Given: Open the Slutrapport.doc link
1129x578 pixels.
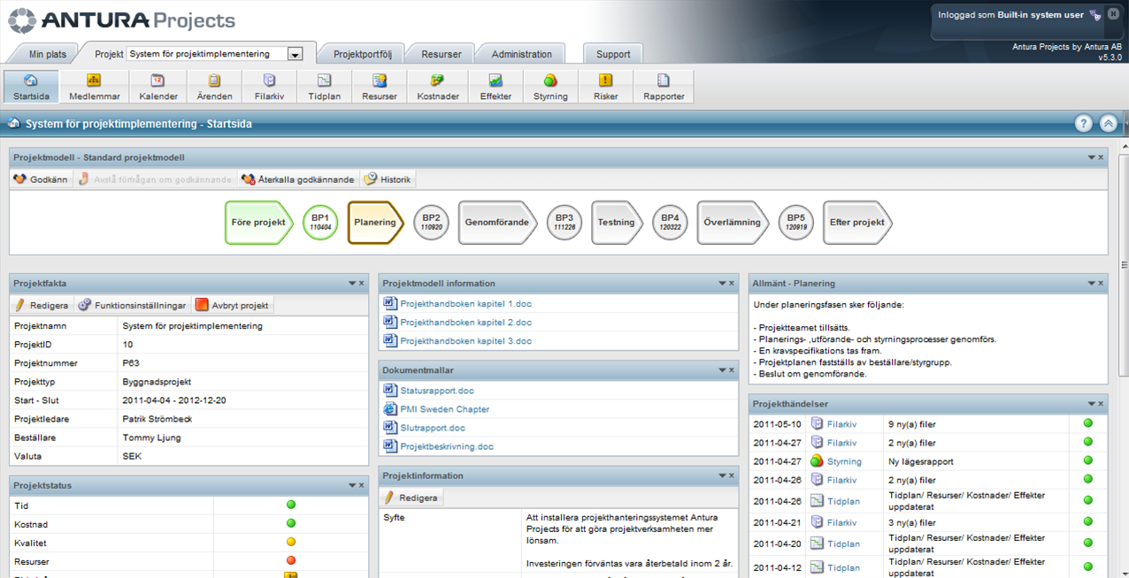Looking at the screenshot, I should [433, 428].
